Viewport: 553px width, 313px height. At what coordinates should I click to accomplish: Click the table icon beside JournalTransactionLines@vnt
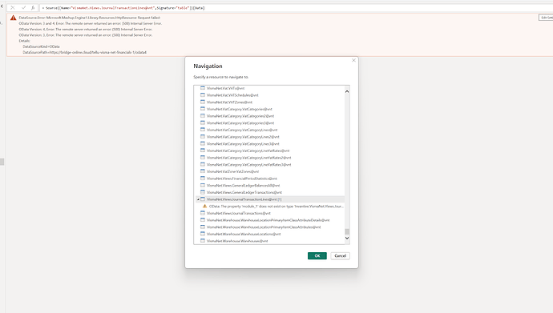click(x=203, y=199)
